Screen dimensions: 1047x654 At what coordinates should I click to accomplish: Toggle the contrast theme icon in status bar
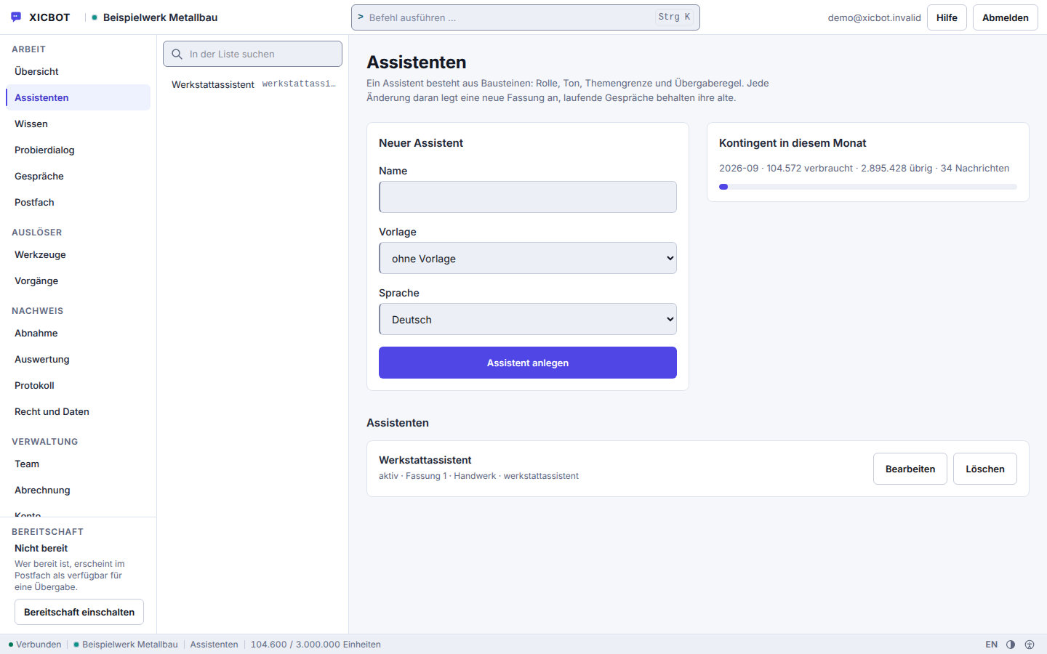pos(1011,645)
